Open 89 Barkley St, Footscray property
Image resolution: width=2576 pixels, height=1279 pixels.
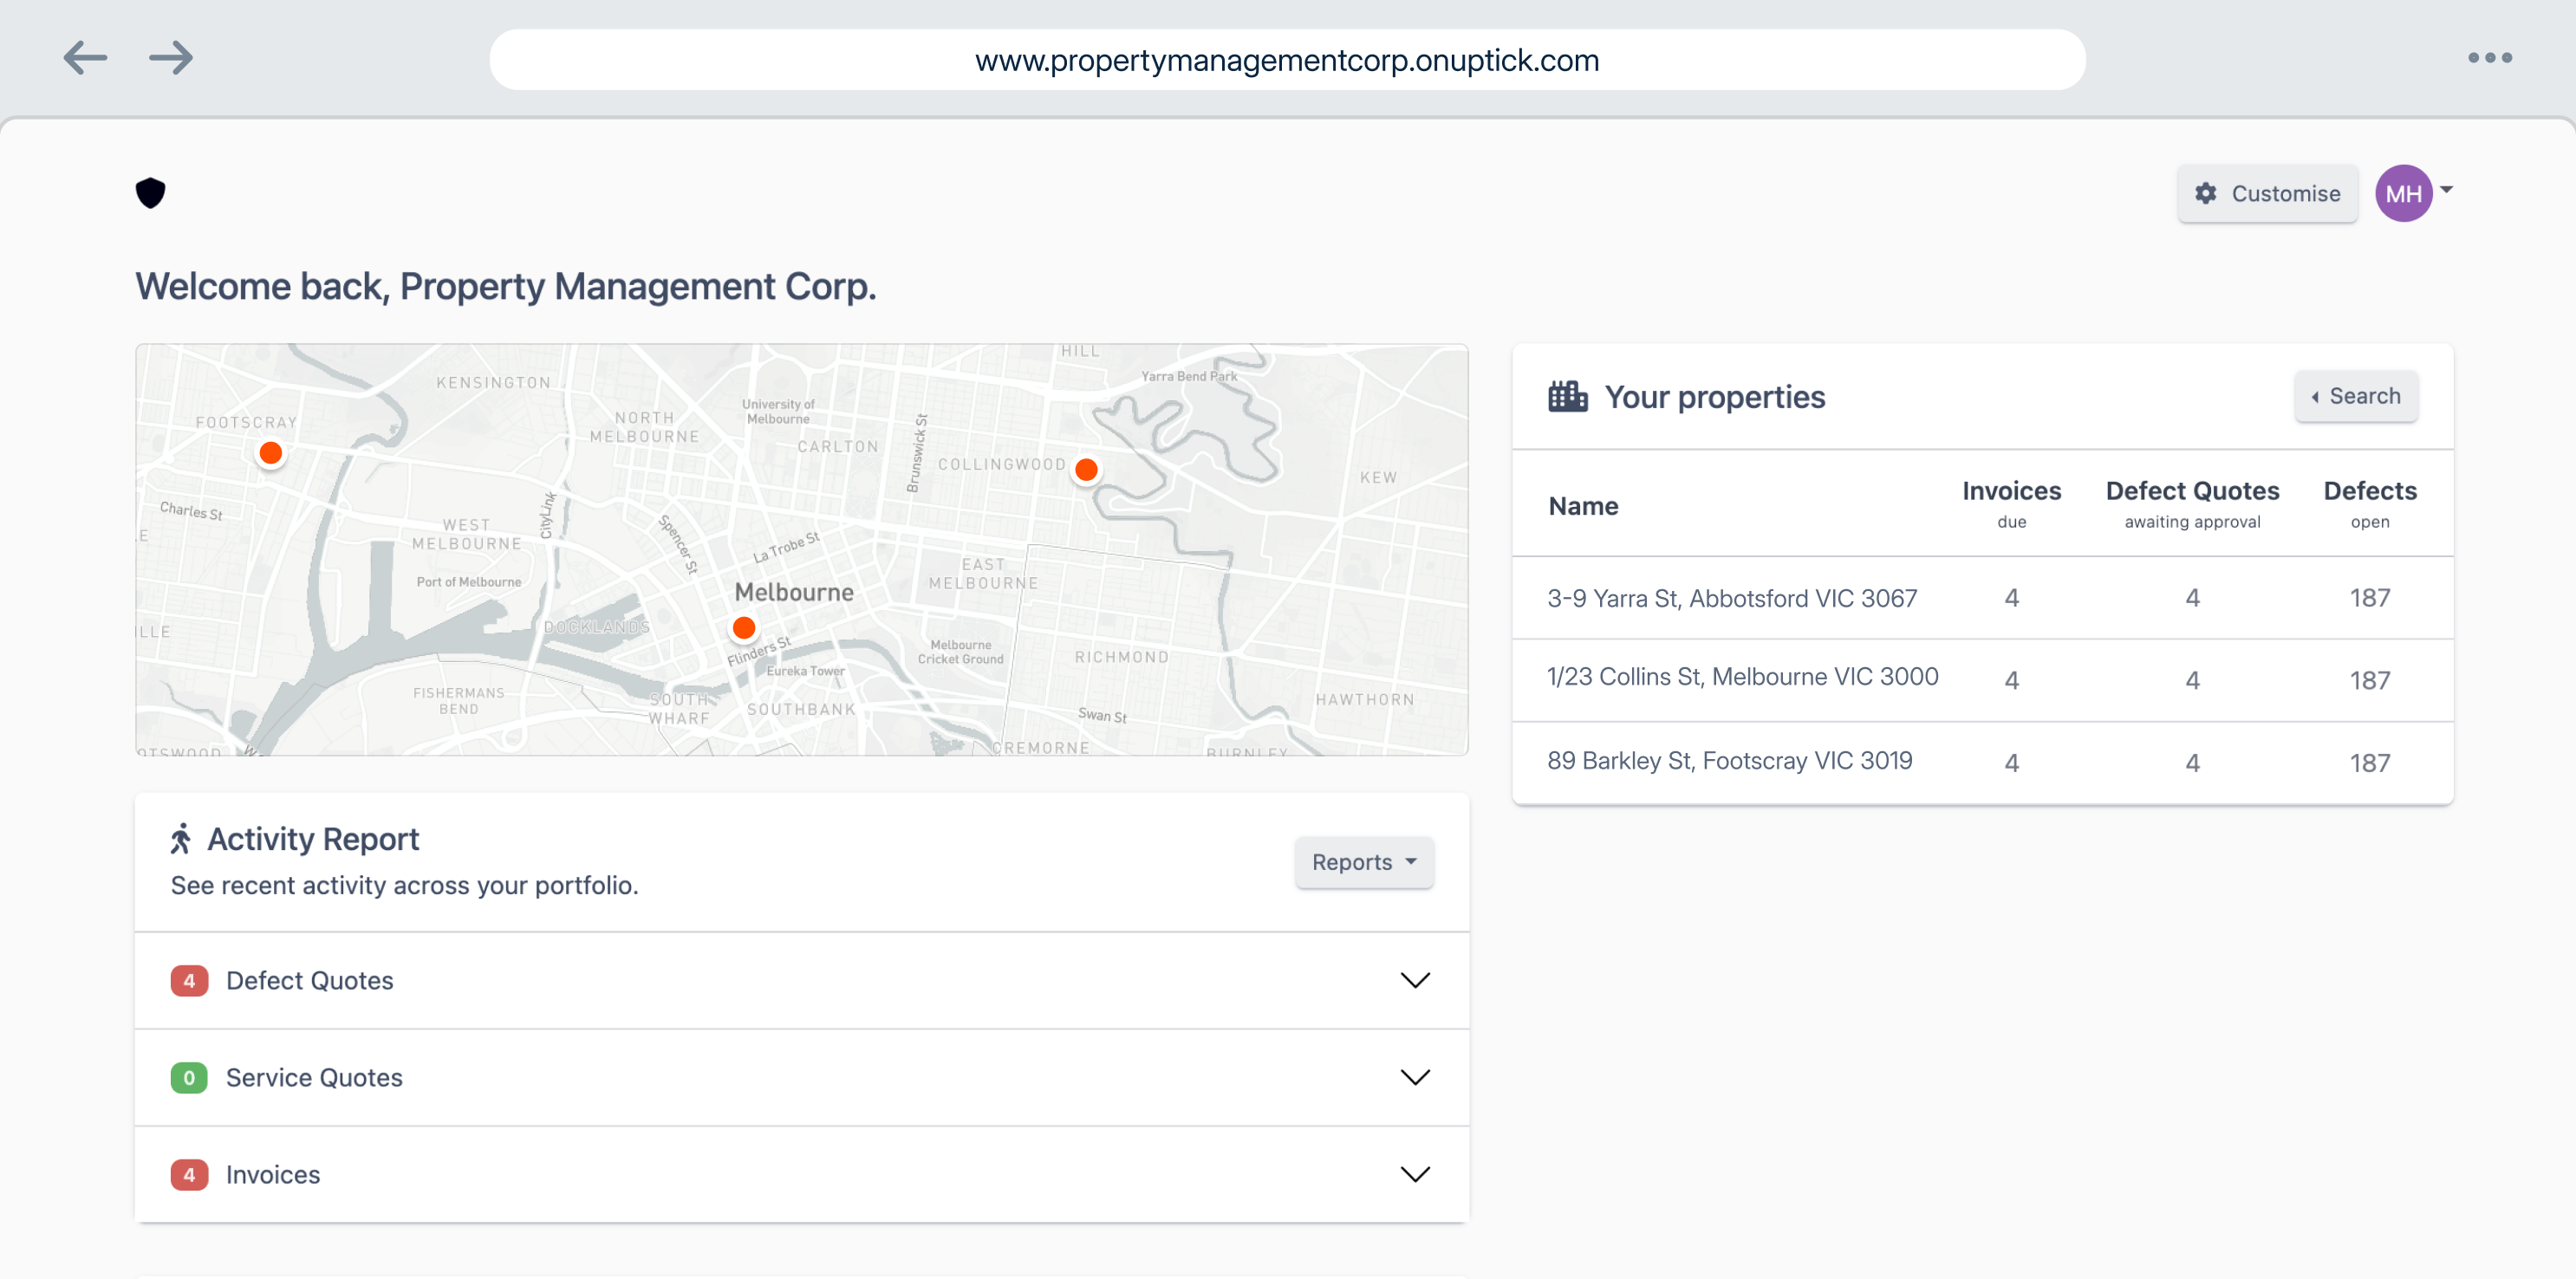[1729, 760]
